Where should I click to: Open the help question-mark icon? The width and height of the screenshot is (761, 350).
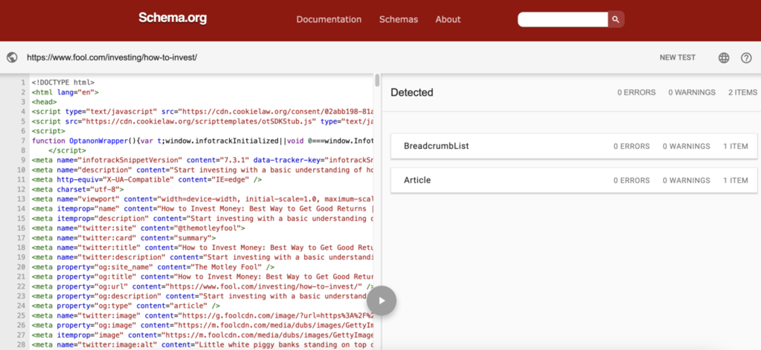pyautogui.click(x=746, y=57)
